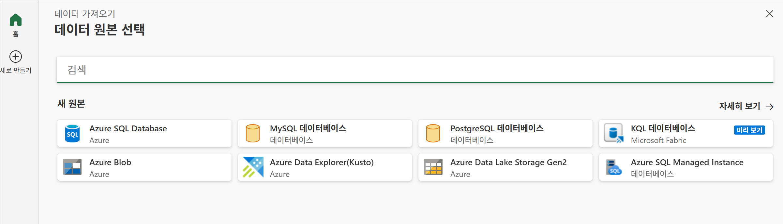Select the KQL 데이터베이스 title text
This screenshot has width=783, height=224.
click(x=663, y=128)
